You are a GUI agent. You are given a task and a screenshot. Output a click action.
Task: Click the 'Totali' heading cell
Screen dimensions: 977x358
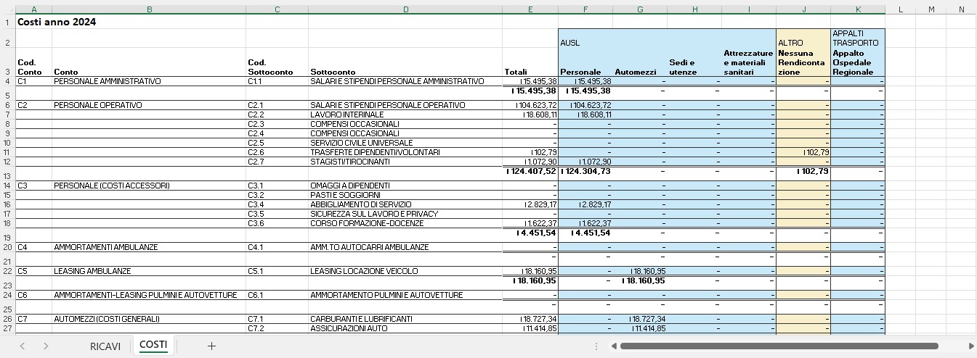pos(530,62)
